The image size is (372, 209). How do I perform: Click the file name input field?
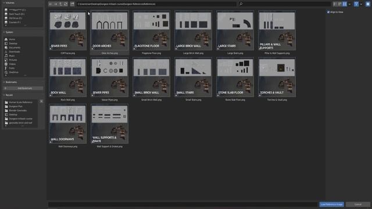click(183, 204)
